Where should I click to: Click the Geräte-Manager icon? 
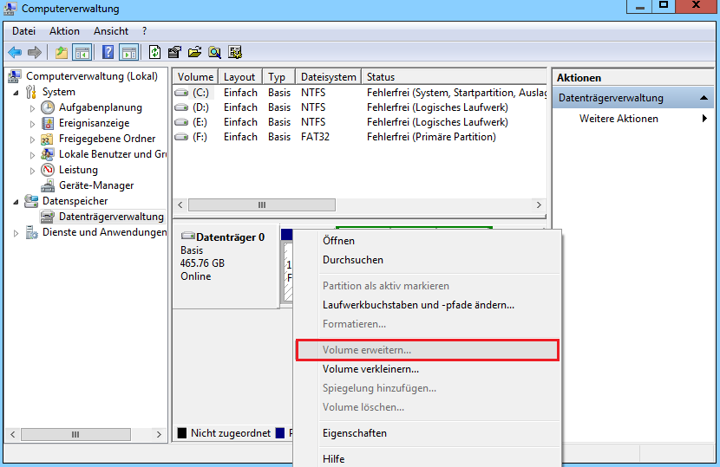click(48, 185)
